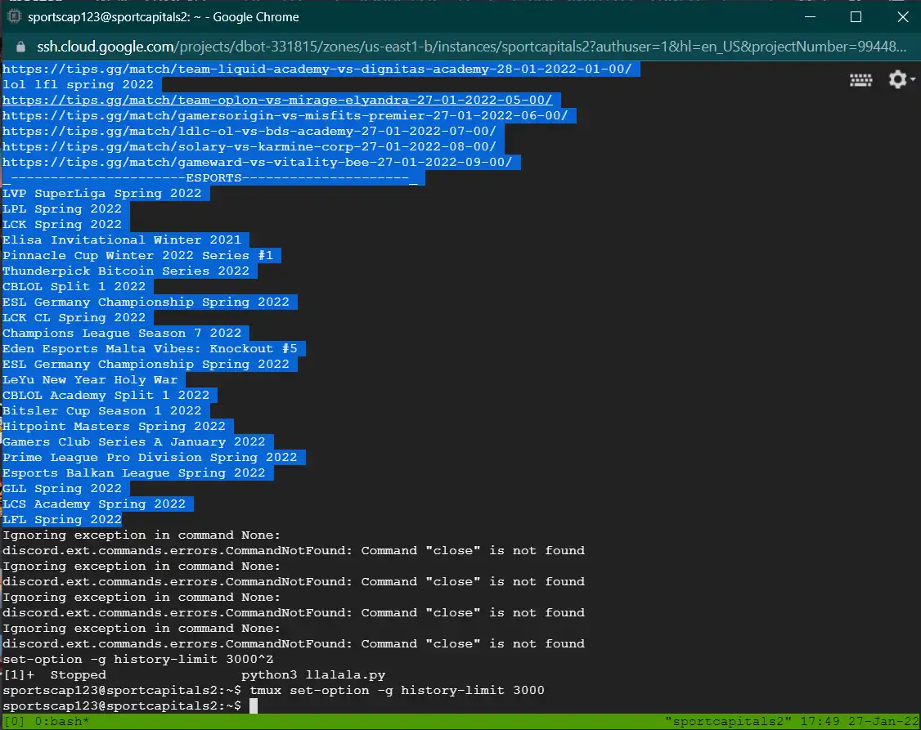Click the 'LPL Spring 2022' line
The image size is (921, 730).
coord(62,209)
